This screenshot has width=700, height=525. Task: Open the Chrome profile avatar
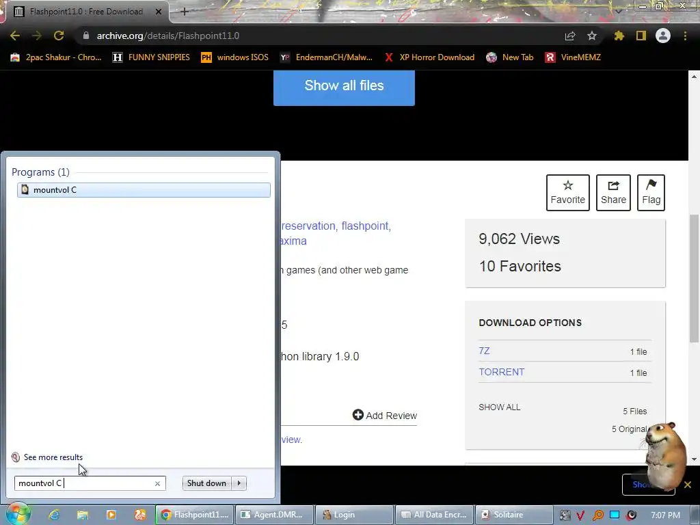point(663,36)
